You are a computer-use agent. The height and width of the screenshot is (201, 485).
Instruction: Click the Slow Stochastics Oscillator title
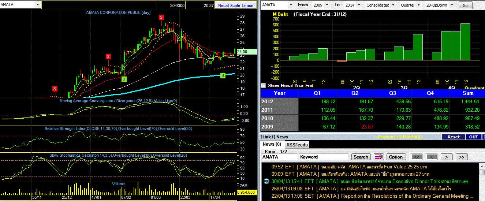[x=118, y=155]
